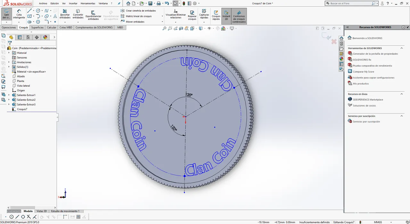Open the DimXpertManager crosshair tab
This screenshot has width=410, height=224.
[37, 37]
